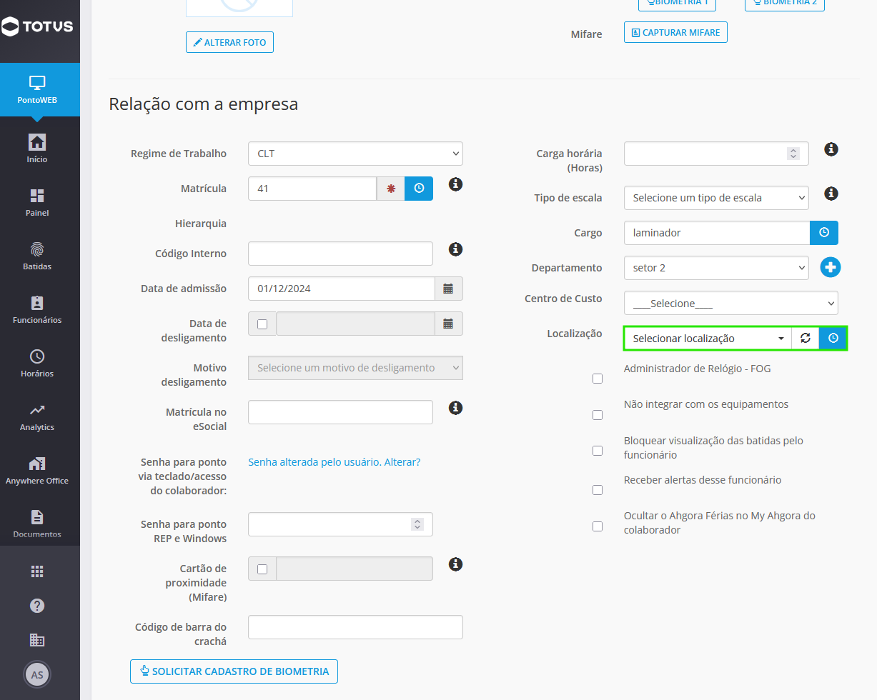
Task: Go to Funcionários in the sidebar
Action: point(37,309)
